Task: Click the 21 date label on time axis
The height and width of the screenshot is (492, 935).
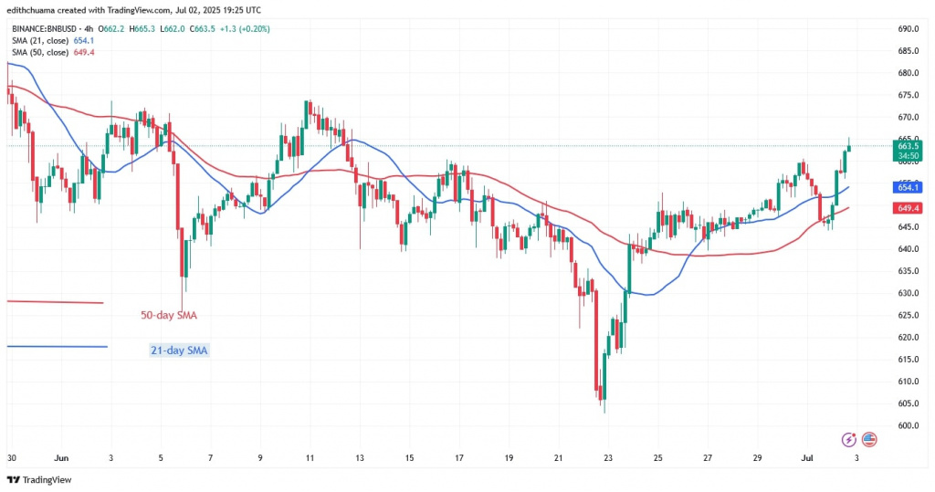Action: (558, 458)
